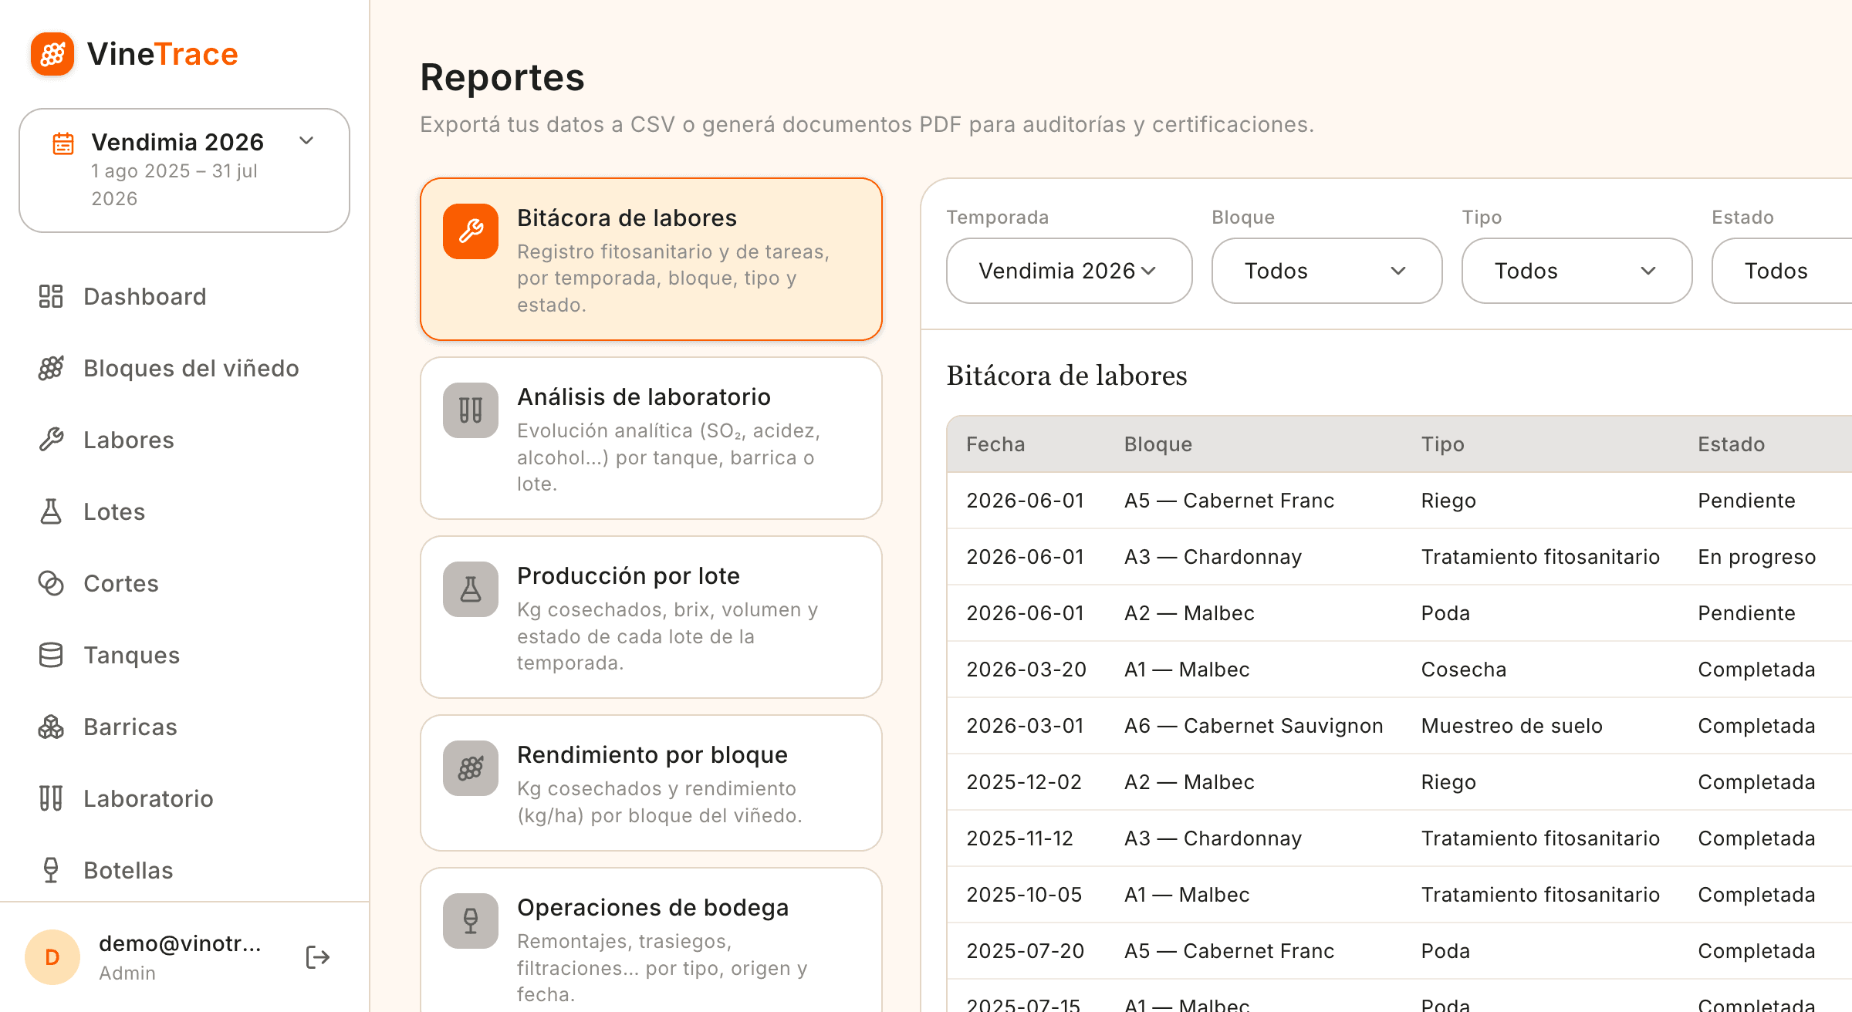Click the Dashboard grid icon
This screenshot has height=1012, width=1852.
pos(51,296)
